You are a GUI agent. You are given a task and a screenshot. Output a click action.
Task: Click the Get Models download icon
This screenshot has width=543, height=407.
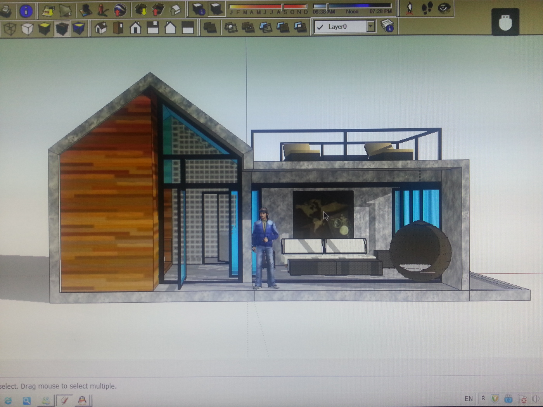142,10
